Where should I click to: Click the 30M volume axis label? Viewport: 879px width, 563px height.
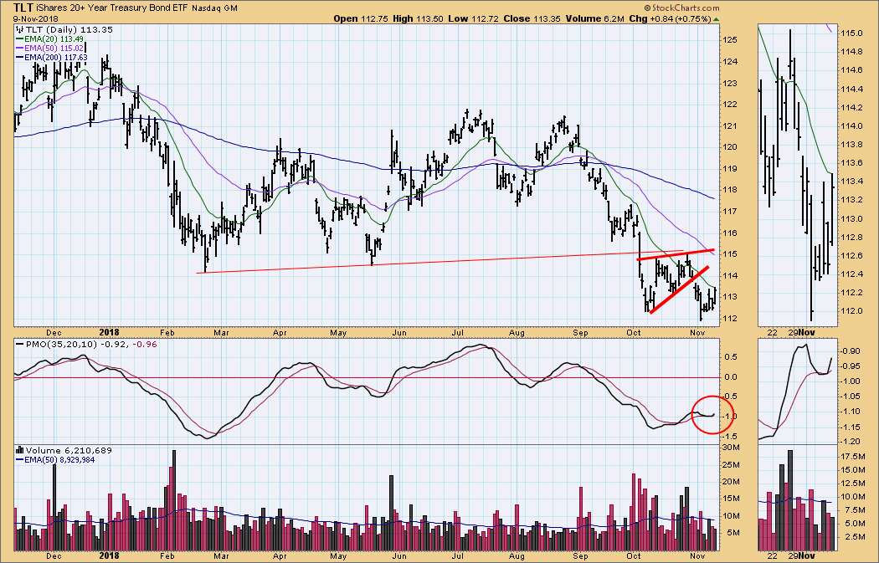pyautogui.click(x=731, y=447)
